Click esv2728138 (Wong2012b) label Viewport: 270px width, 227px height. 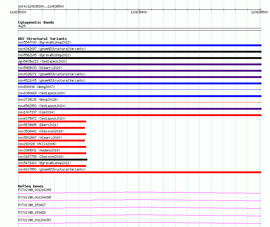[38, 99]
